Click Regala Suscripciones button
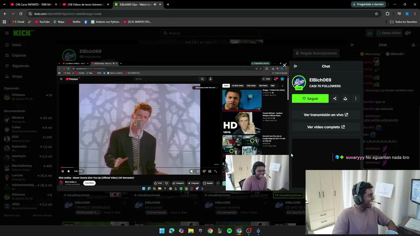 pos(316,53)
